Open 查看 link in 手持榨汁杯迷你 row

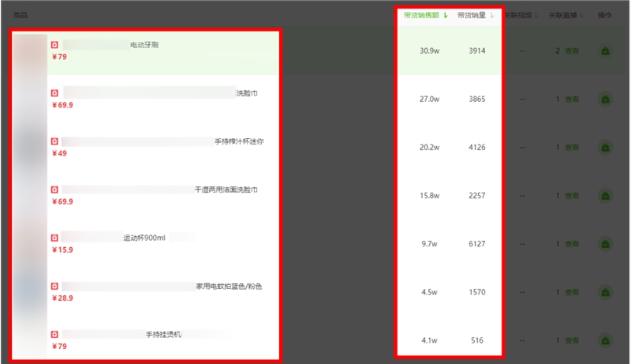(x=572, y=148)
